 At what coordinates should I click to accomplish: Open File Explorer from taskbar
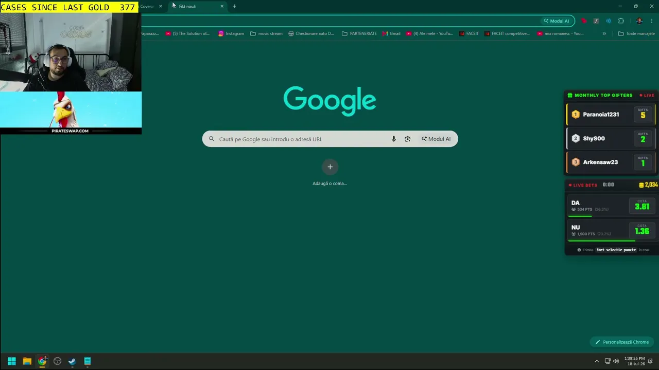coord(27,361)
